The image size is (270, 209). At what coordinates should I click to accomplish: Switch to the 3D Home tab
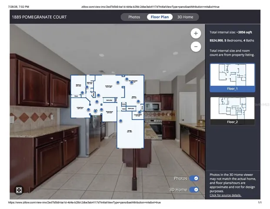coord(185,17)
